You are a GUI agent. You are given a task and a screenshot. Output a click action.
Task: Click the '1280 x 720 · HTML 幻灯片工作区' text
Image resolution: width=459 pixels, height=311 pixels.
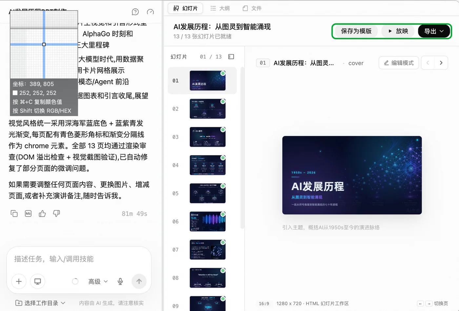pos(312,303)
